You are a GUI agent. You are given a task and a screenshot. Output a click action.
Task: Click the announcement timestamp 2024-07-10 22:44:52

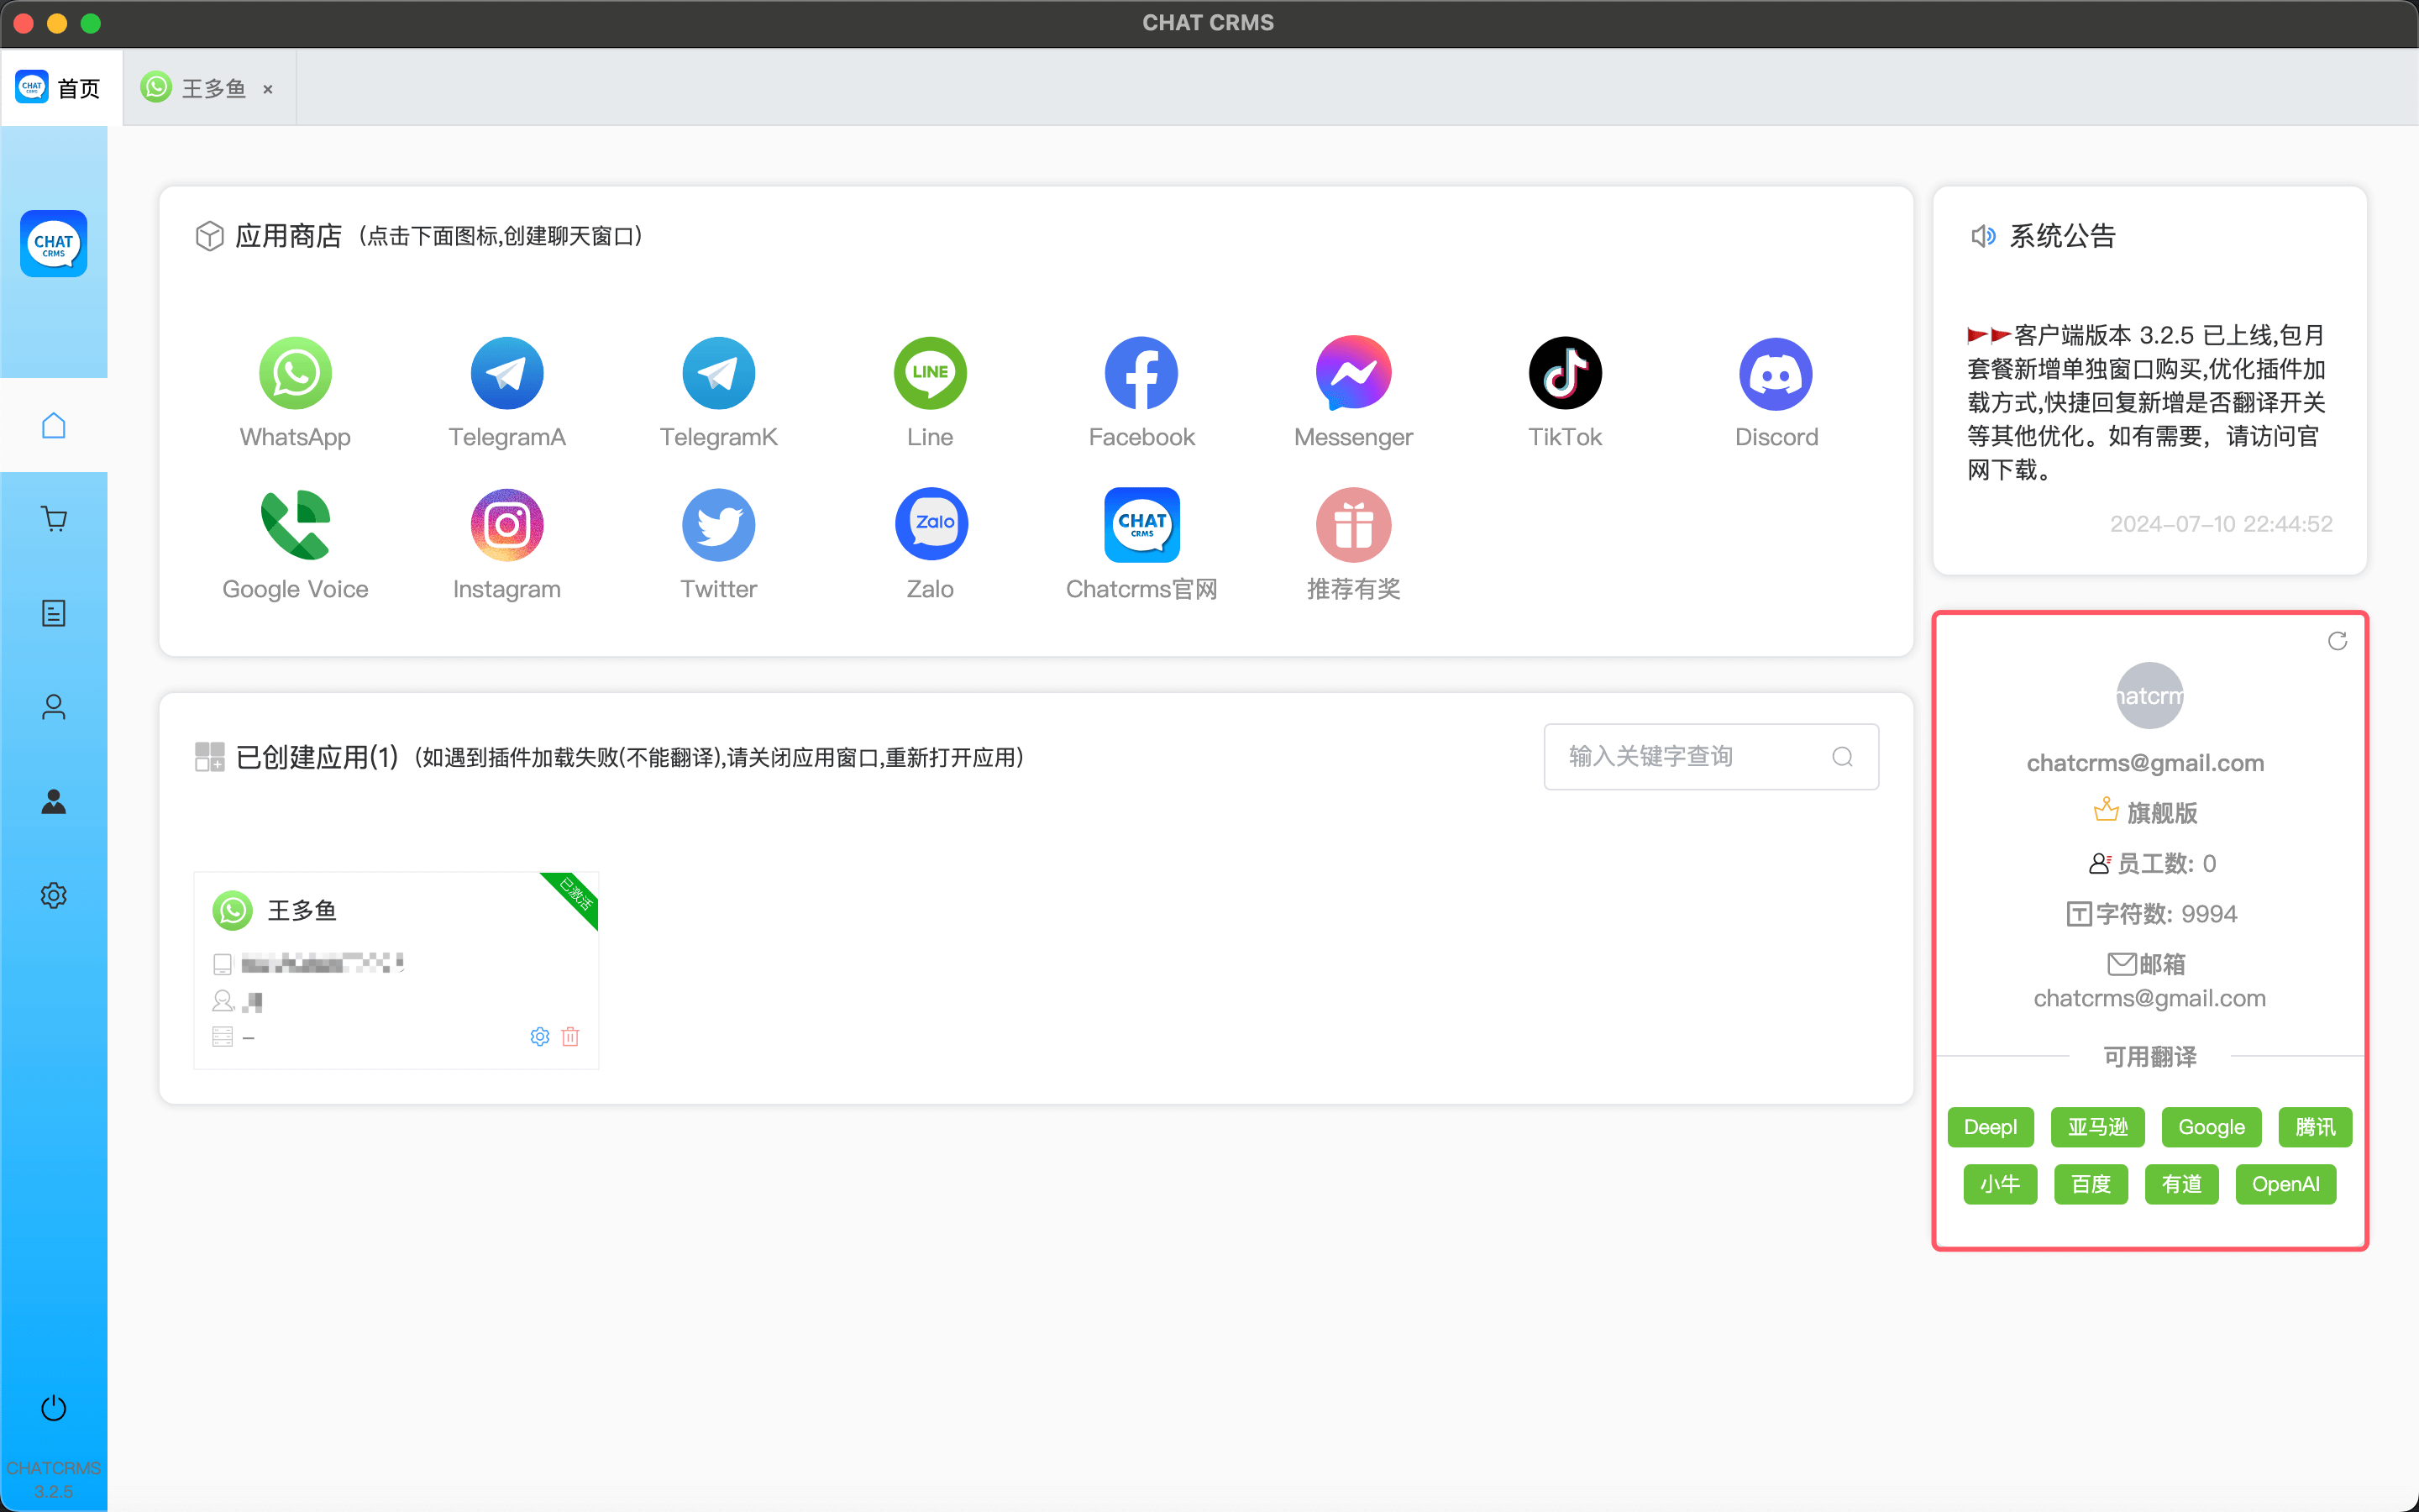(x=2221, y=524)
